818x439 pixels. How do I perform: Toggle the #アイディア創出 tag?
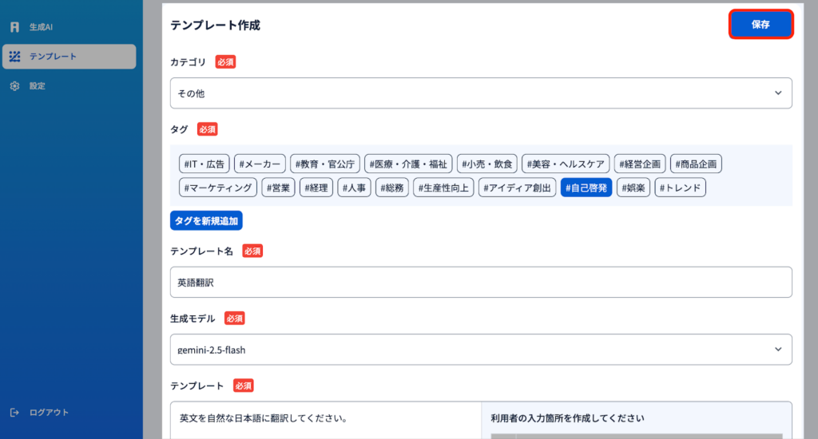(x=517, y=188)
